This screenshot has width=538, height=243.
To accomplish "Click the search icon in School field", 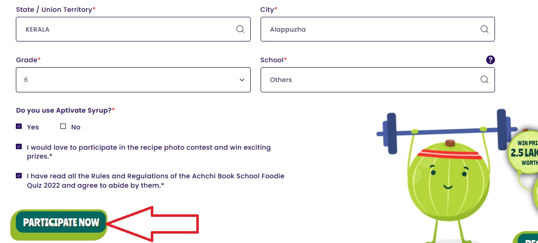I will click(484, 80).
